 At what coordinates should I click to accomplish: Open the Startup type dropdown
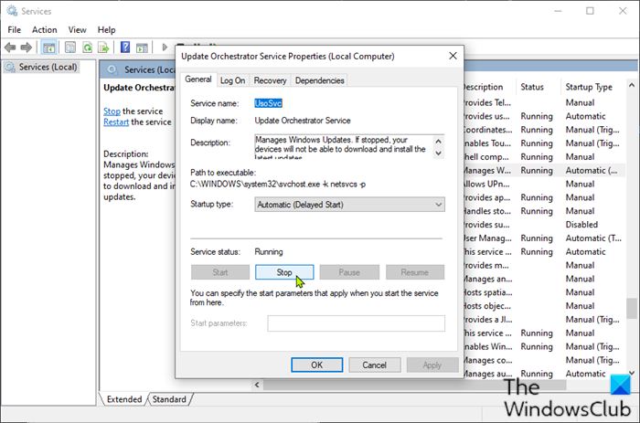point(350,205)
